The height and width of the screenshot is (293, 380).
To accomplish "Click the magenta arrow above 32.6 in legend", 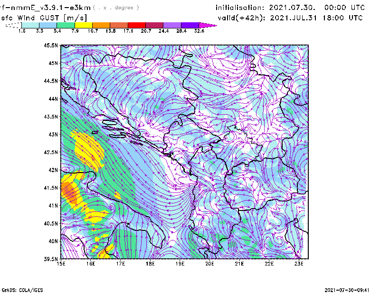I will pos(208,25).
